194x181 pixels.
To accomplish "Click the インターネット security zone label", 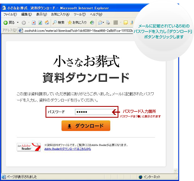I will [152, 177].
